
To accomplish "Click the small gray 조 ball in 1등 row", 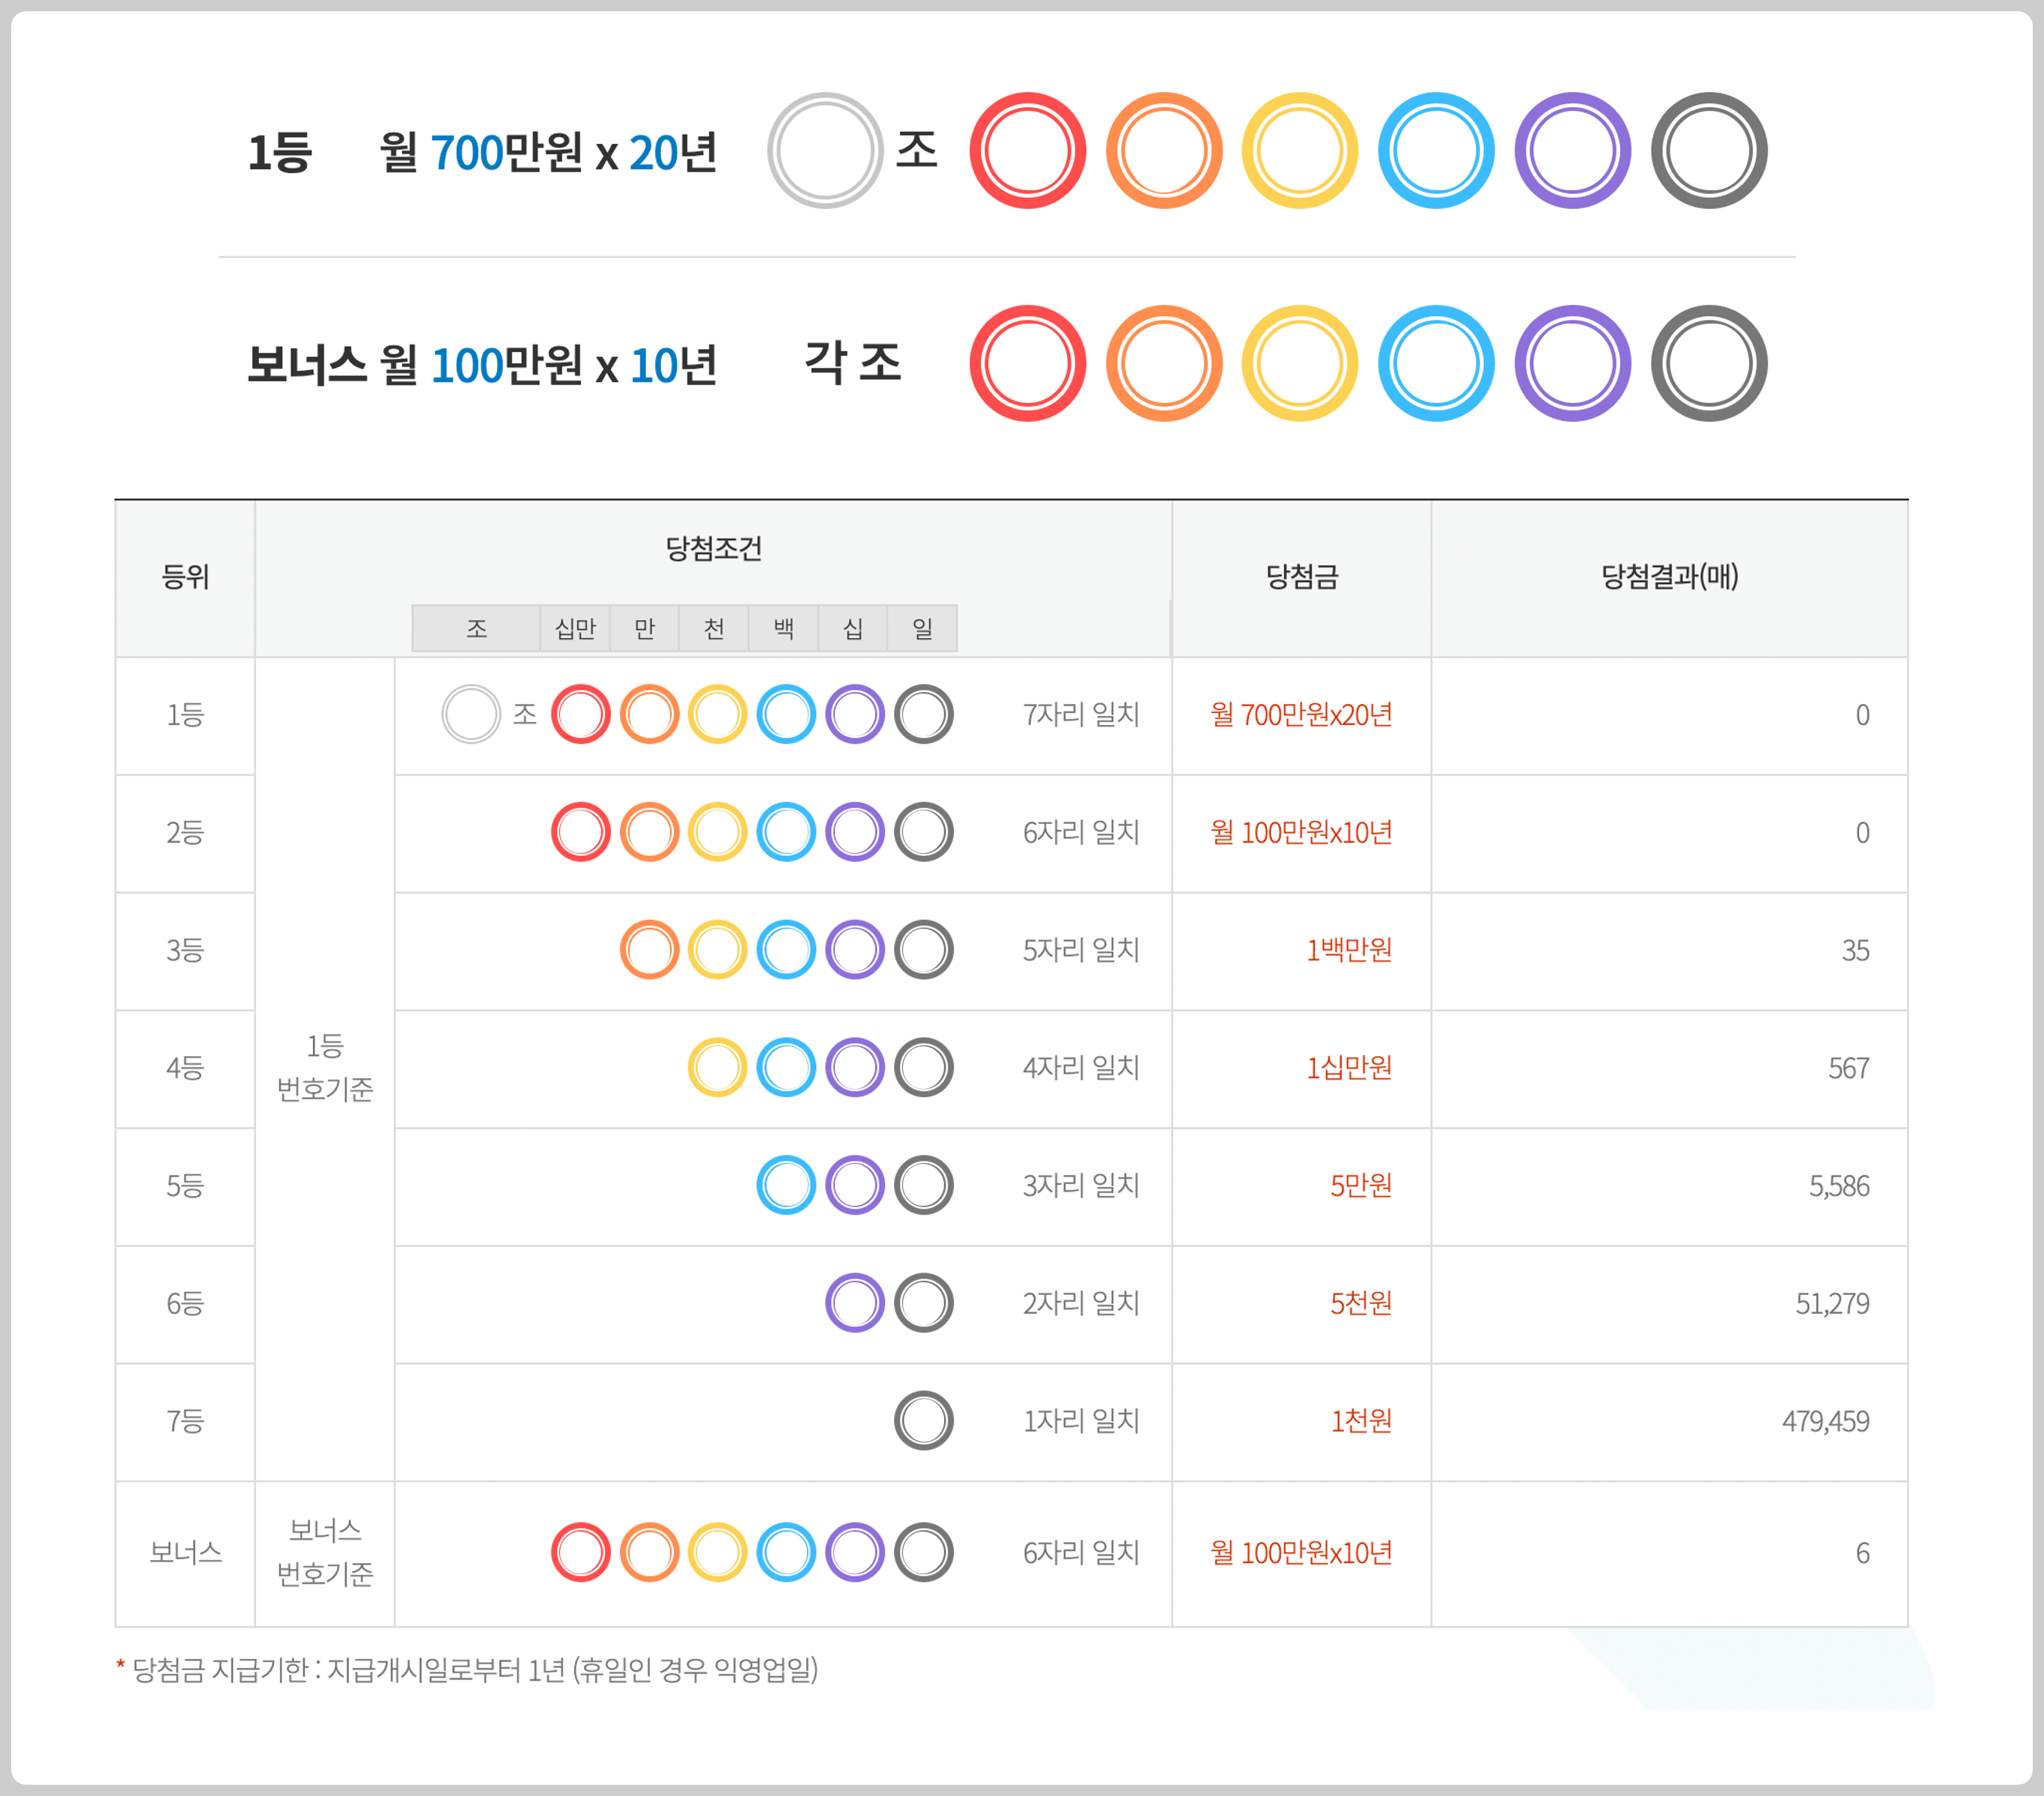I will pos(471,715).
